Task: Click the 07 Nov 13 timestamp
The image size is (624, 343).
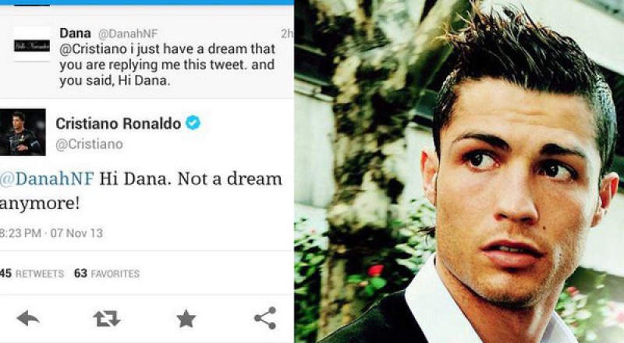Action: [x=76, y=233]
